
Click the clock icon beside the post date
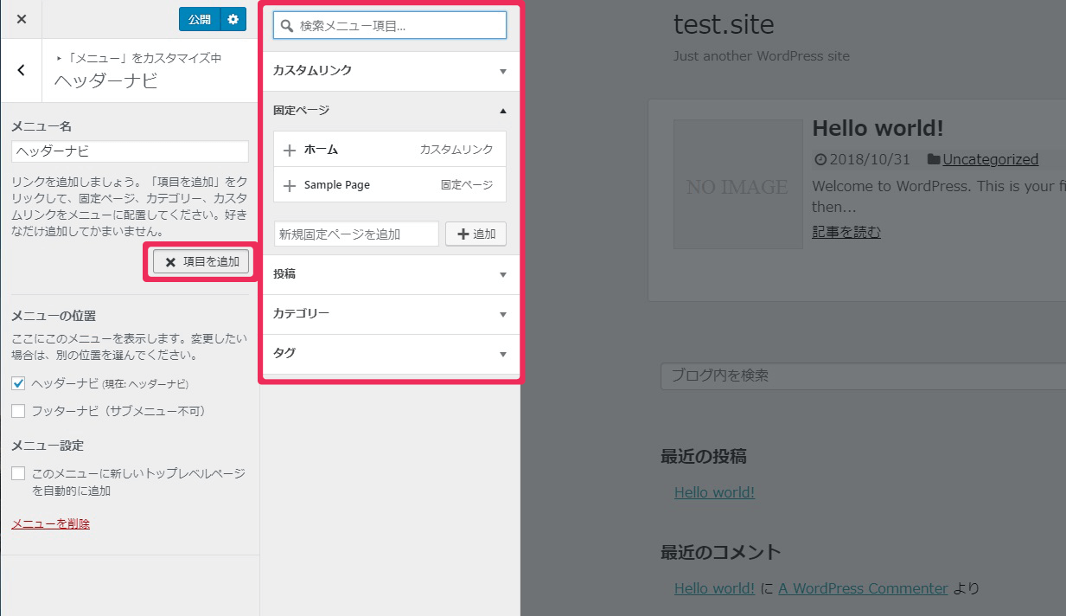pos(820,160)
